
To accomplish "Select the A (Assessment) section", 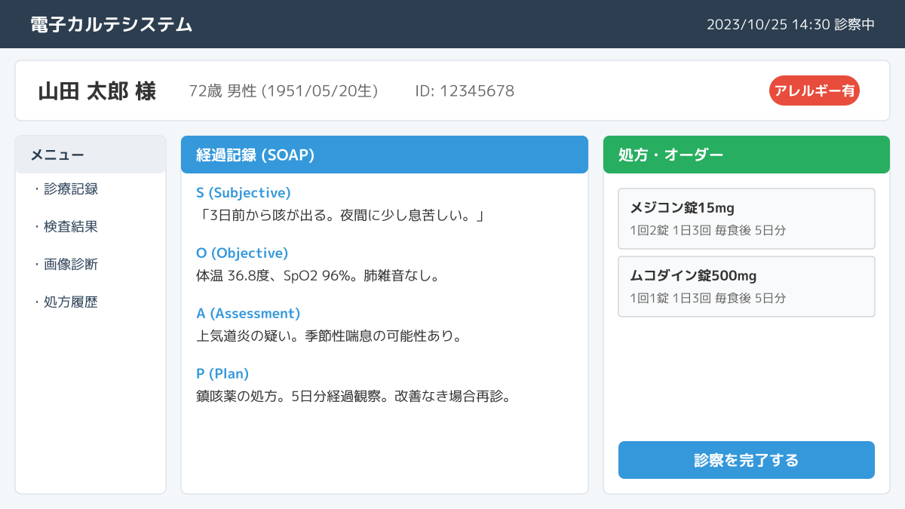I will point(247,313).
